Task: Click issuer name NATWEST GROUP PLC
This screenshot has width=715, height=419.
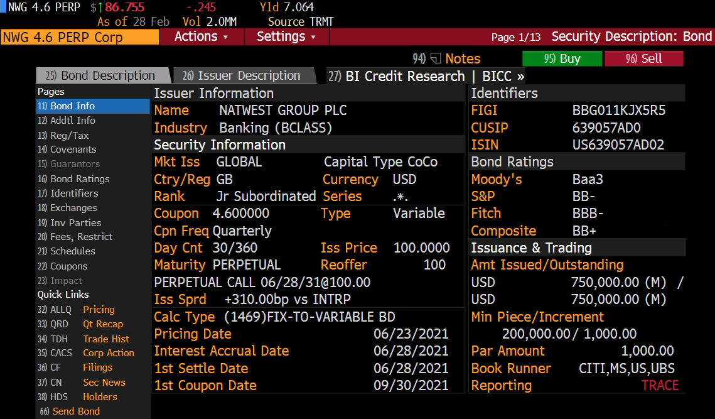Action: 282,111
